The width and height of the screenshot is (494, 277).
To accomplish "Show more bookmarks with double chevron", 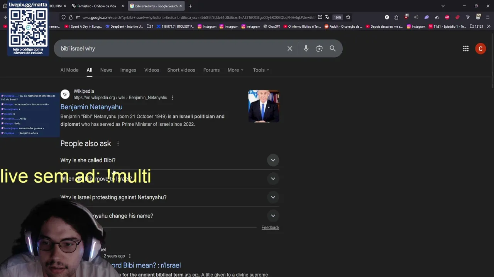I will click(x=489, y=27).
